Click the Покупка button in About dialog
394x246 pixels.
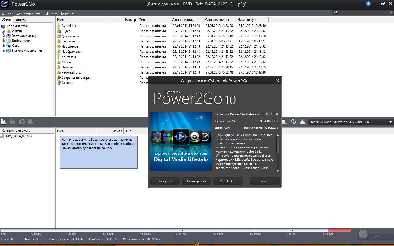(x=165, y=181)
